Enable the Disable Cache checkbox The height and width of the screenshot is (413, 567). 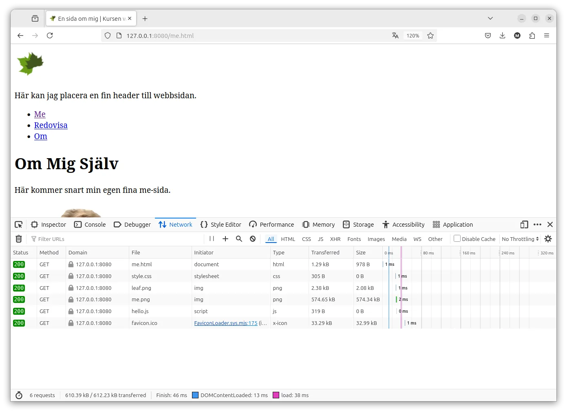(457, 239)
